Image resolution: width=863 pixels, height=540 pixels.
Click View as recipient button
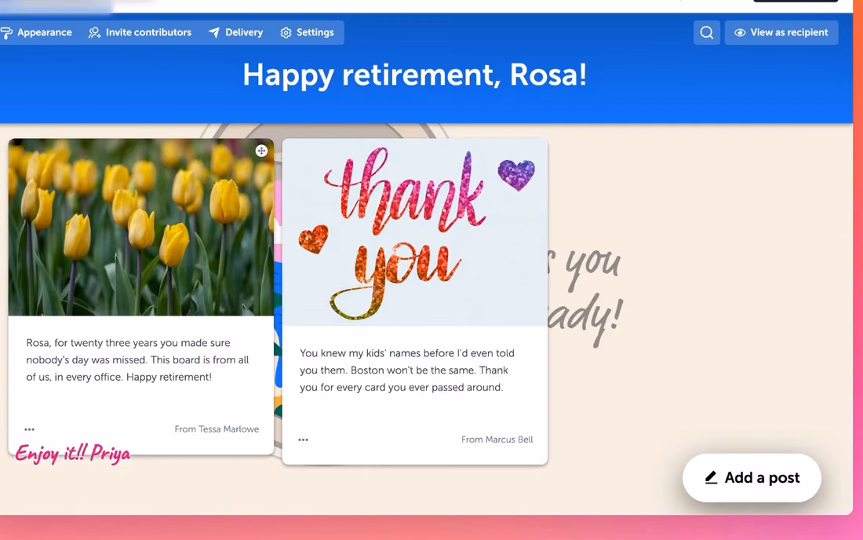pyautogui.click(x=781, y=32)
